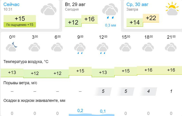
Task: Click the cloud icon at 15:00
Action: click(x=125, y=47)
